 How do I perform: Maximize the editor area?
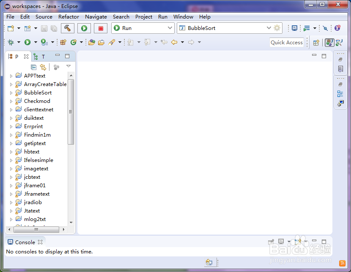[x=324, y=56]
